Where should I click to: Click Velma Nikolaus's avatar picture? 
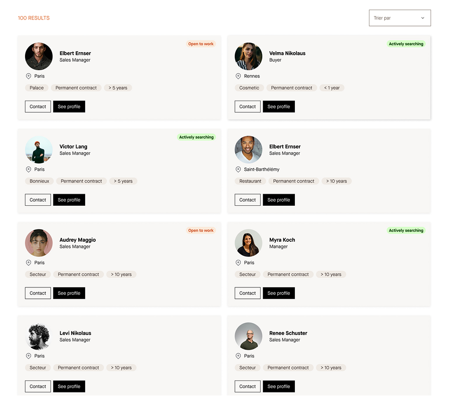(248, 57)
